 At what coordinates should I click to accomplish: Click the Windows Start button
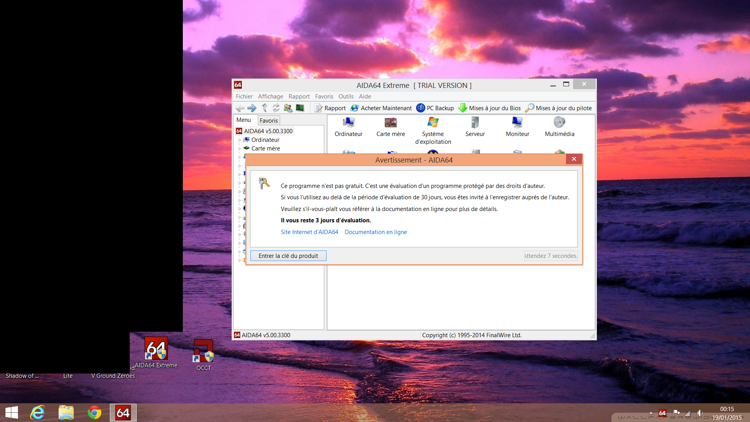click(x=12, y=413)
